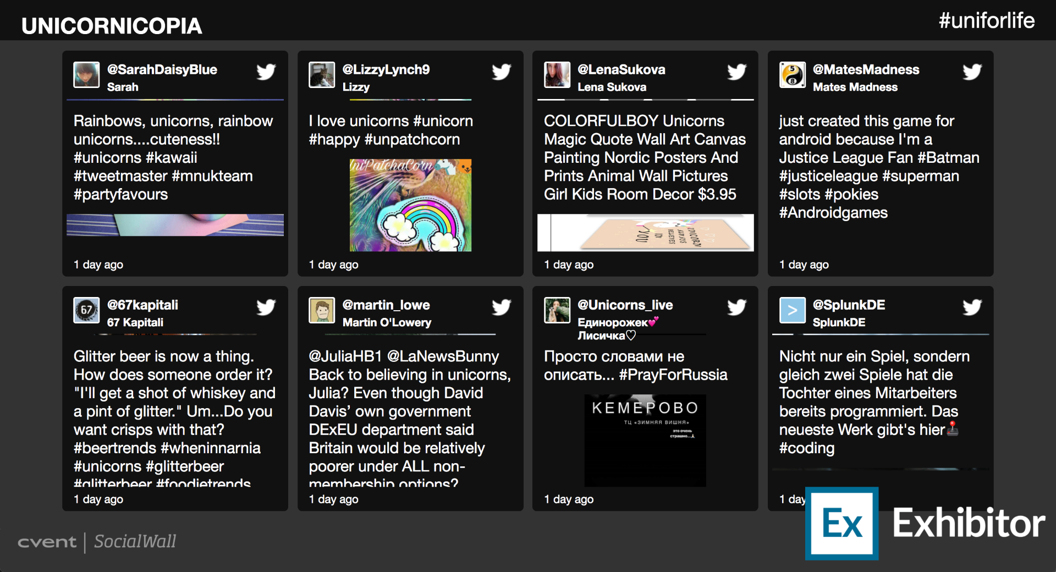Click the Twitter bird icon on martin_lowe's card
The image size is (1056, 572).
502,307
